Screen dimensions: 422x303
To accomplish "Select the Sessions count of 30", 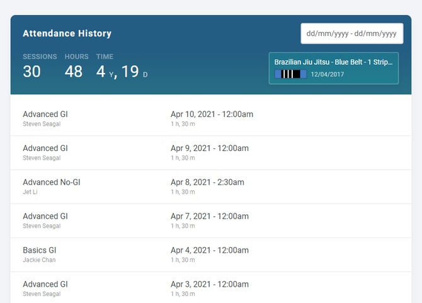I will [32, 72].
